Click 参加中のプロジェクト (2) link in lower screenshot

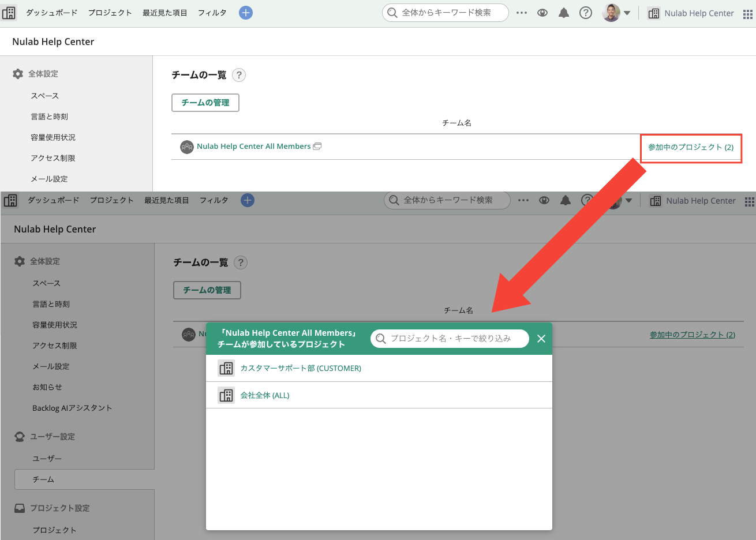click(x=693, y=335)
